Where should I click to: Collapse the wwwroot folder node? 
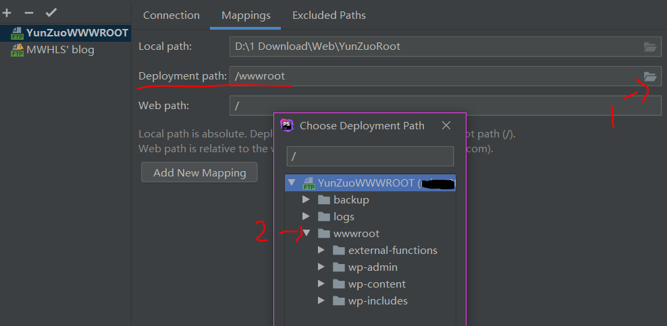tap(306, 234)
